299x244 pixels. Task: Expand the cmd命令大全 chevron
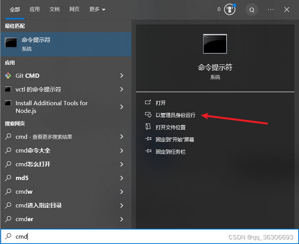click(122, 151)
